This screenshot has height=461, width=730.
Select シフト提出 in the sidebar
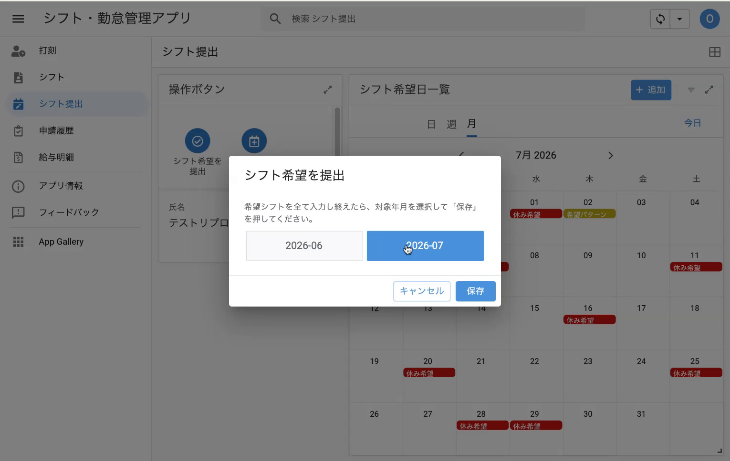(76, 104)
